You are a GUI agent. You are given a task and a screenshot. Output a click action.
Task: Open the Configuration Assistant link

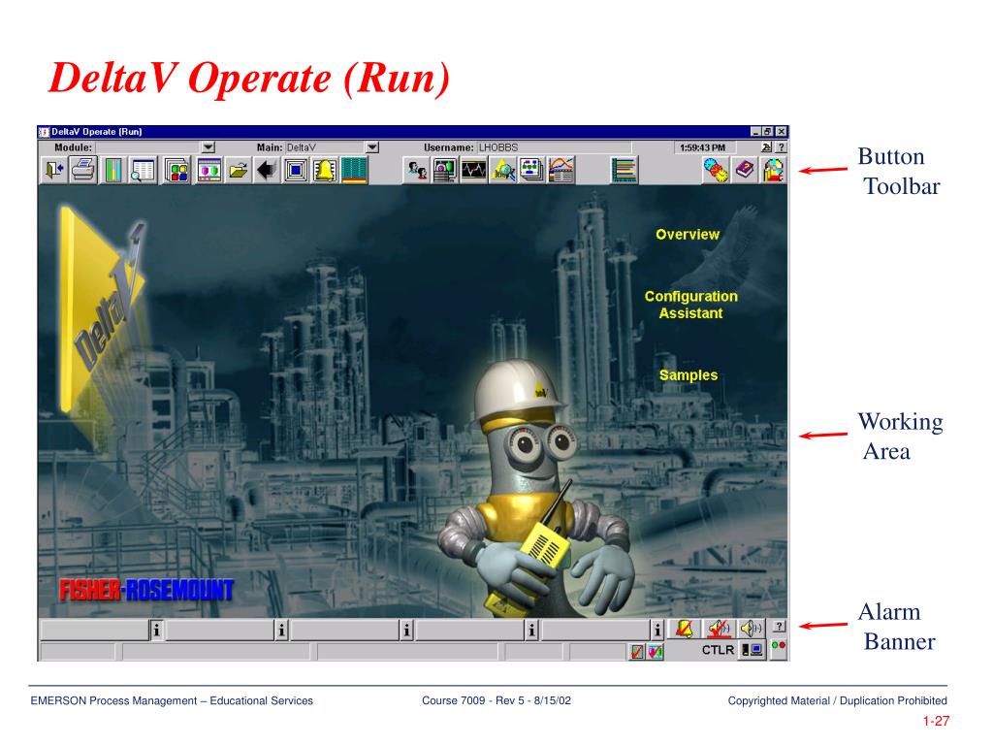click(690, 305)
